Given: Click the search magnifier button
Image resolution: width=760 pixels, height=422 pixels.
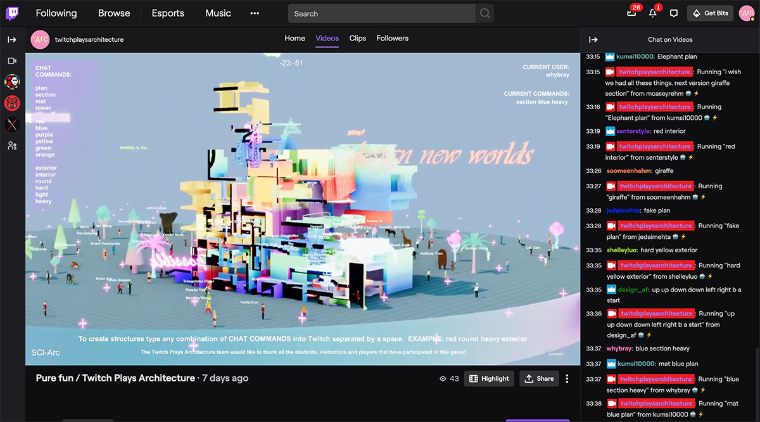Looking at the screenshot, I should 484,13.
